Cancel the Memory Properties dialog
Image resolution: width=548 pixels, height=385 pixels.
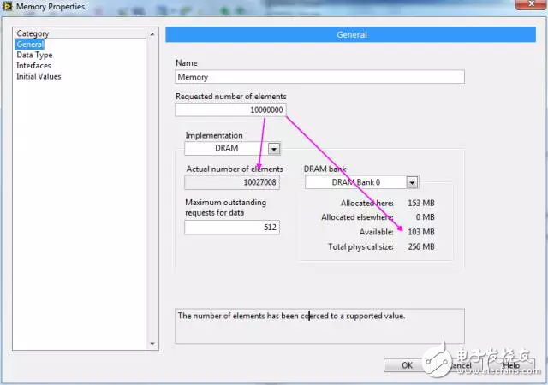click(461, 365)
